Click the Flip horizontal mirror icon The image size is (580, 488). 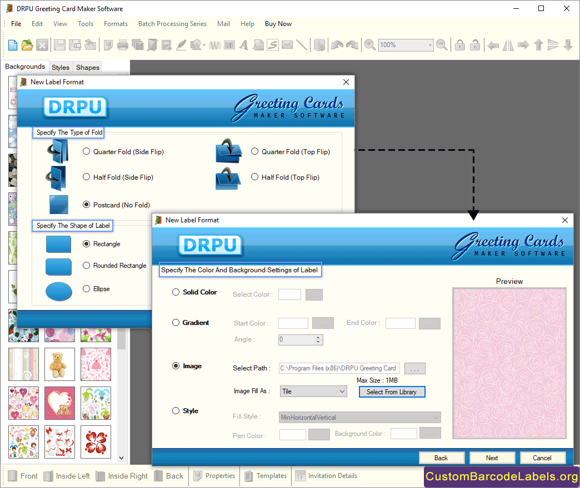508,45
